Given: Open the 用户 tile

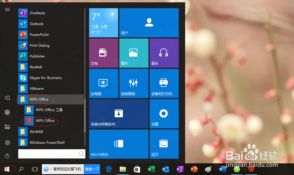Looking at the screenshot, I should (x=149, y=22).
